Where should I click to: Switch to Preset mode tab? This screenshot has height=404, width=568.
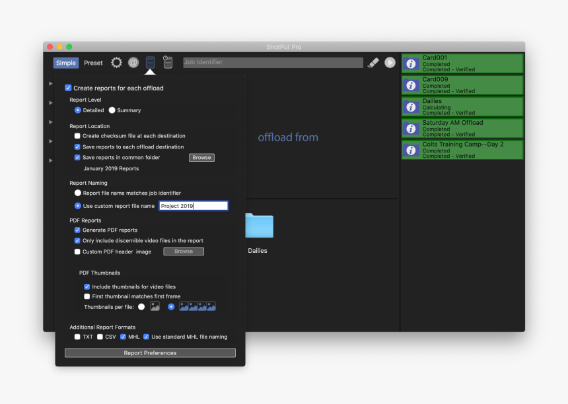click(x=93, y=63)
